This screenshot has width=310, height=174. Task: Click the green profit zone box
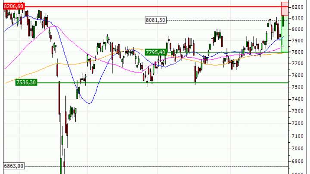[285, 34]
